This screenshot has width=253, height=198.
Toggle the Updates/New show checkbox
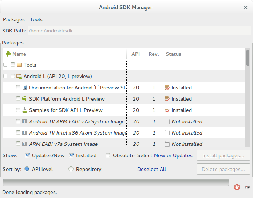tap(27, 155)
